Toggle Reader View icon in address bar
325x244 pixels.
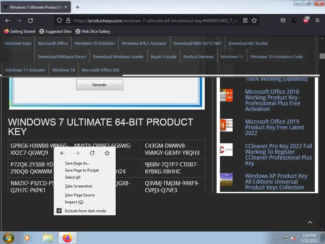(245, 20)
